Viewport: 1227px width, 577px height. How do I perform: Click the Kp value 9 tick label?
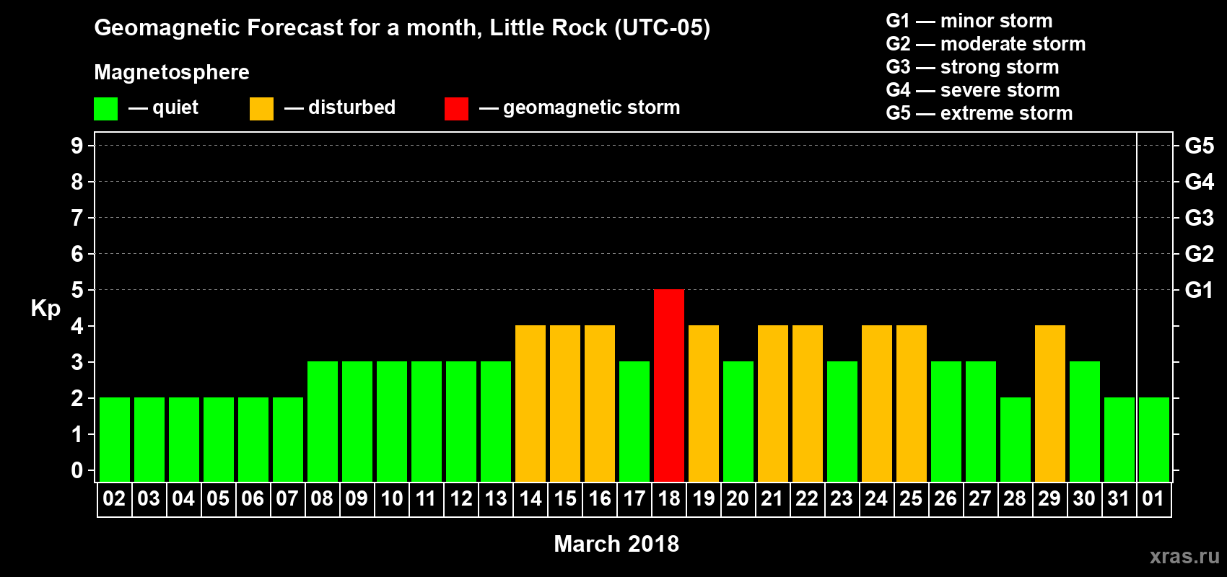(77, 146)
